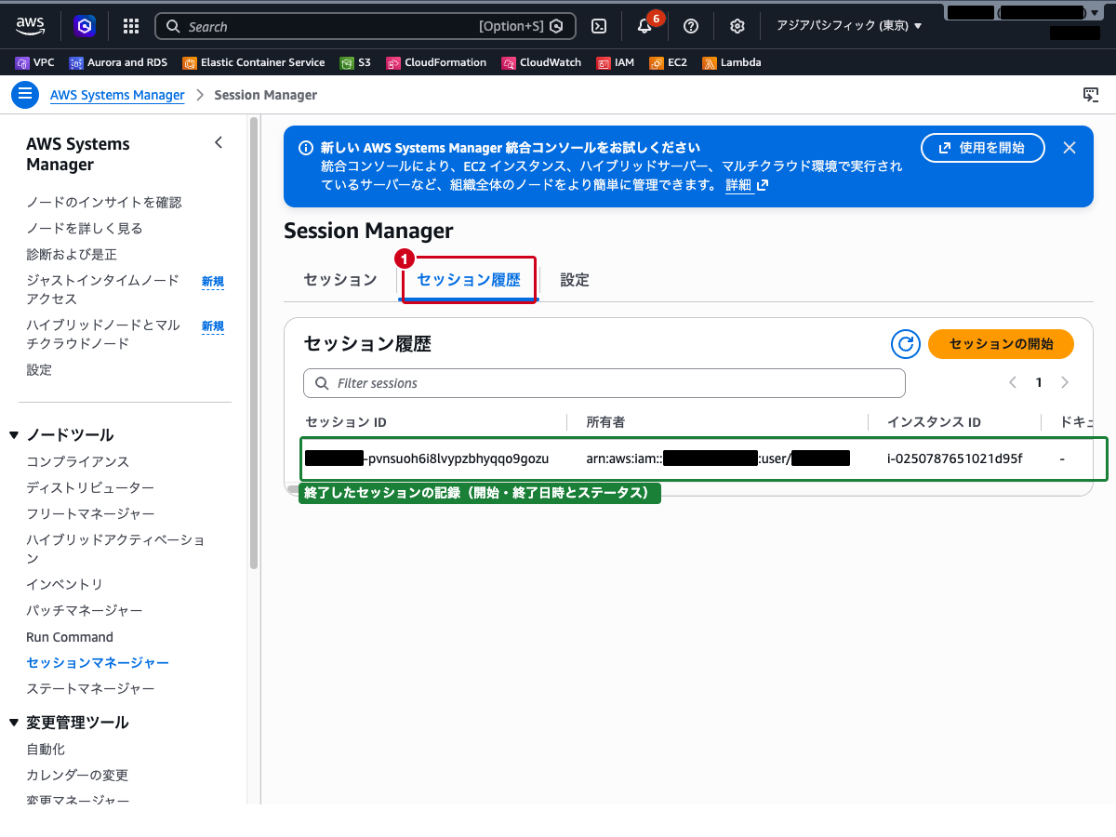Open Run Command in sidebar

coord(70,637)
